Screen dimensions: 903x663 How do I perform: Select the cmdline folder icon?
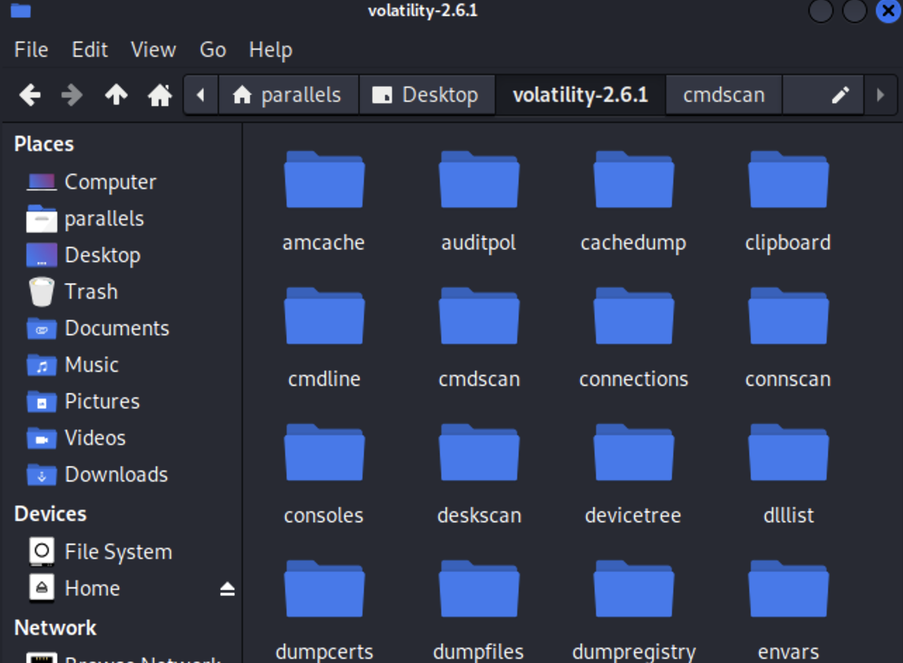pos(324,316)
